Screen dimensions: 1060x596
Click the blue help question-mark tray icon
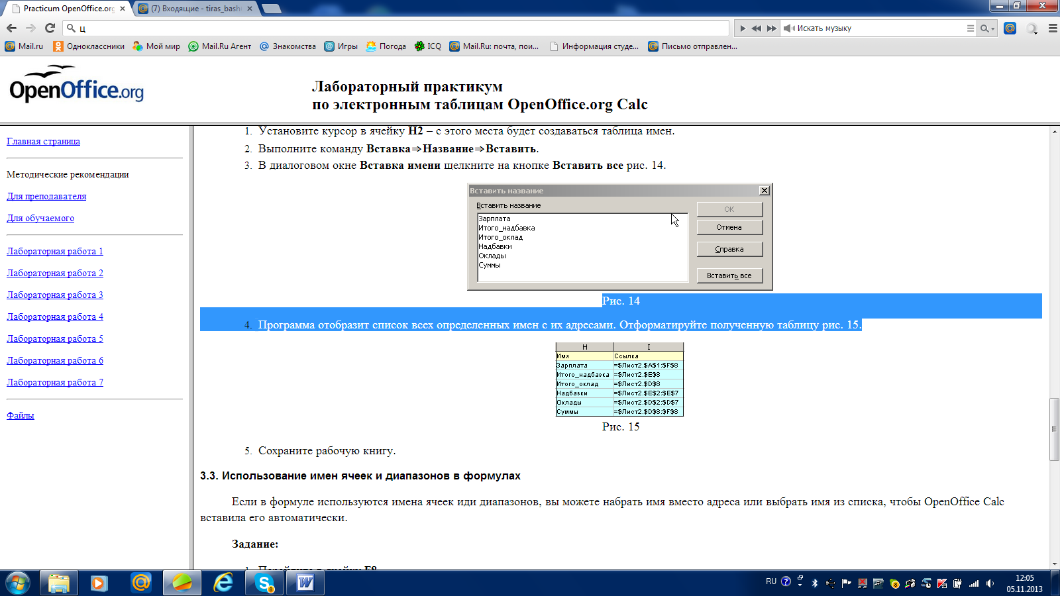point(786,581)
